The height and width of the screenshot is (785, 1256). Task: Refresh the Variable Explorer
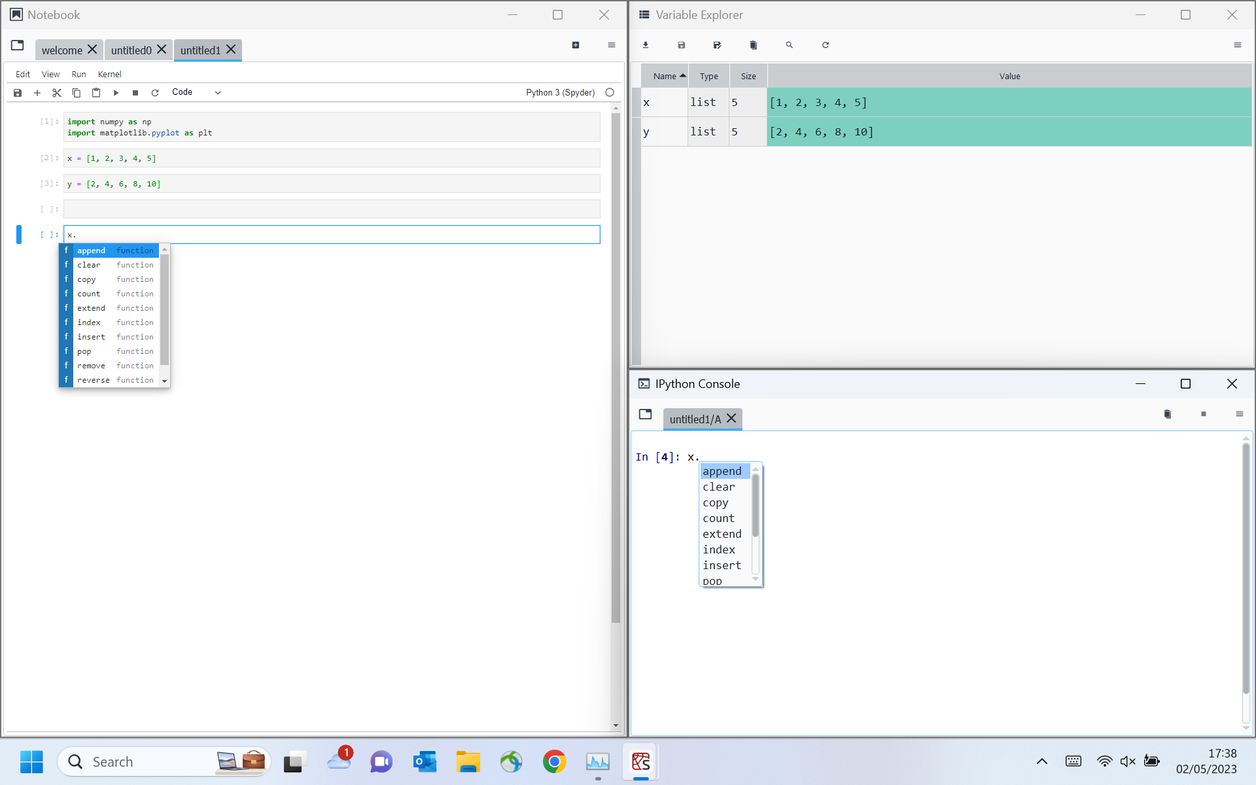coord(826,45)
